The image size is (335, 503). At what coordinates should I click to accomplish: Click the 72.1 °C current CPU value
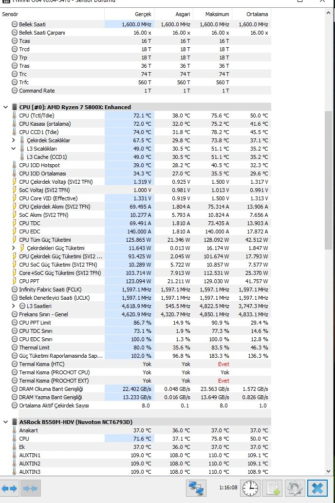pos(142,116)
